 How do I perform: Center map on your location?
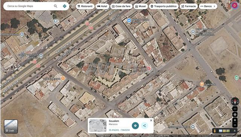[x=235, y=114]
